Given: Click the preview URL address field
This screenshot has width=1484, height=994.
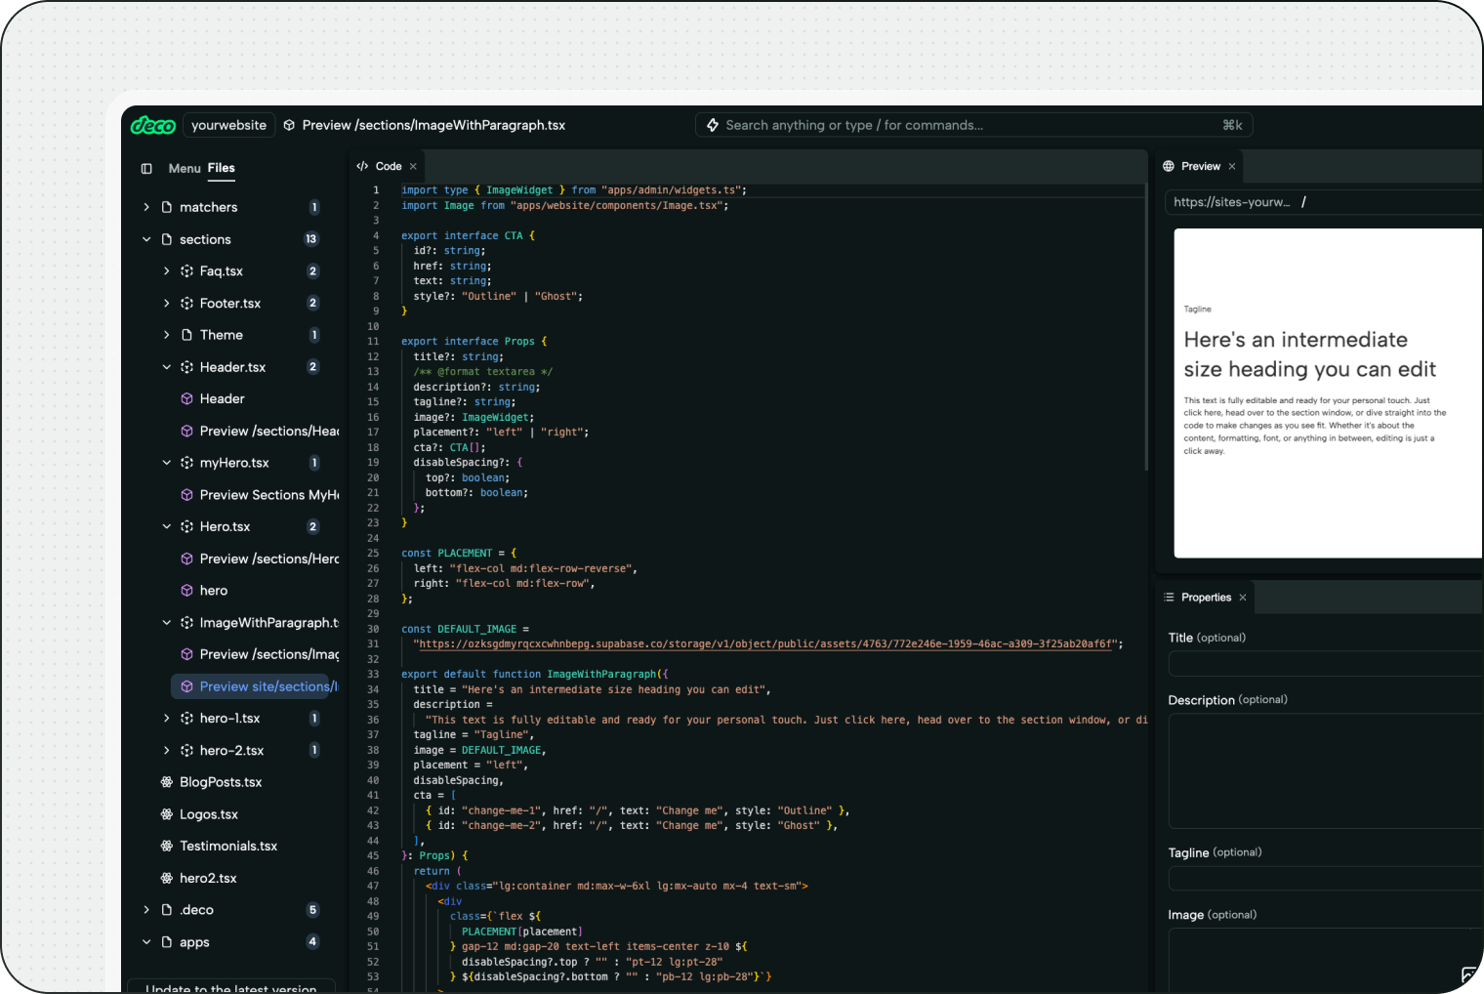Looking at the screenshot, I should [1324, 202].
